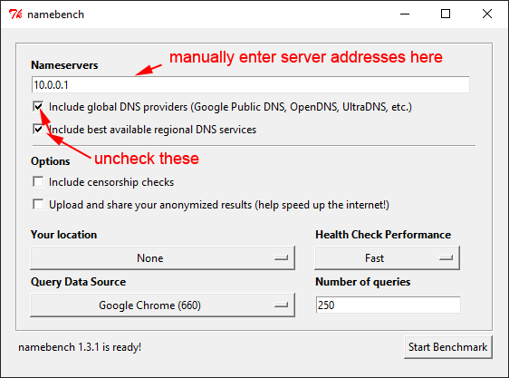Open the Query Data Source dropdown
The image size is (509, 378).
click(162, 305)
